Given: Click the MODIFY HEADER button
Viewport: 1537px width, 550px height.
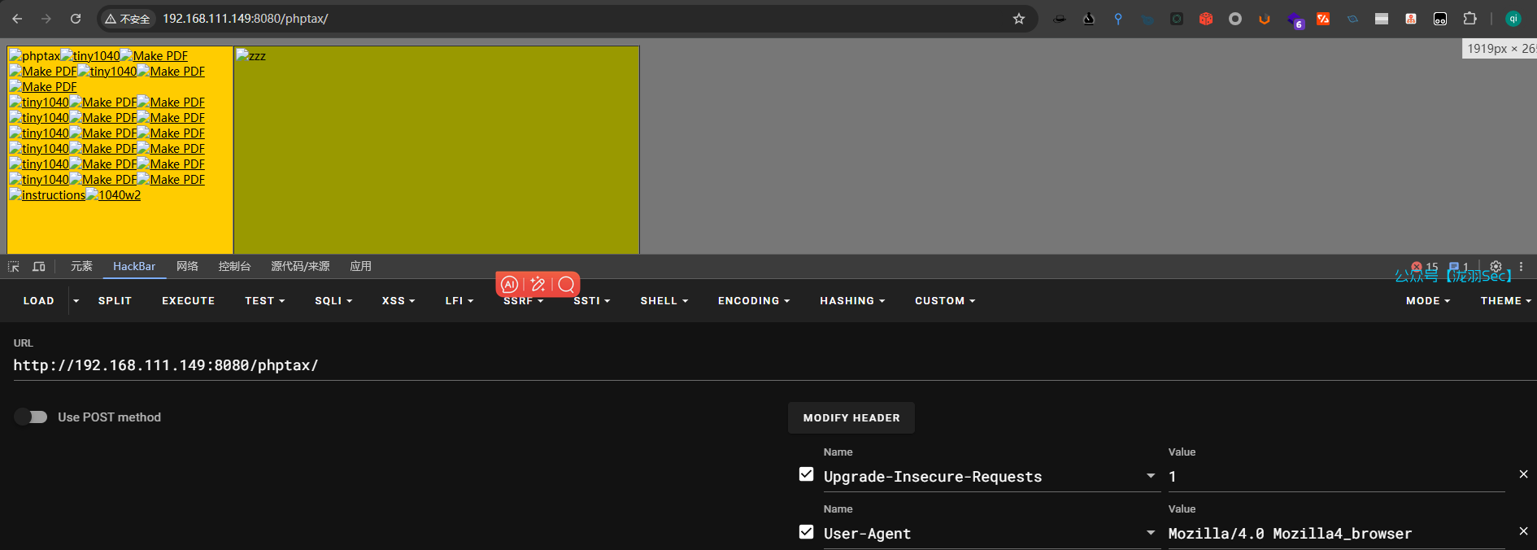Looking at the screenshot, I should 851,418.
